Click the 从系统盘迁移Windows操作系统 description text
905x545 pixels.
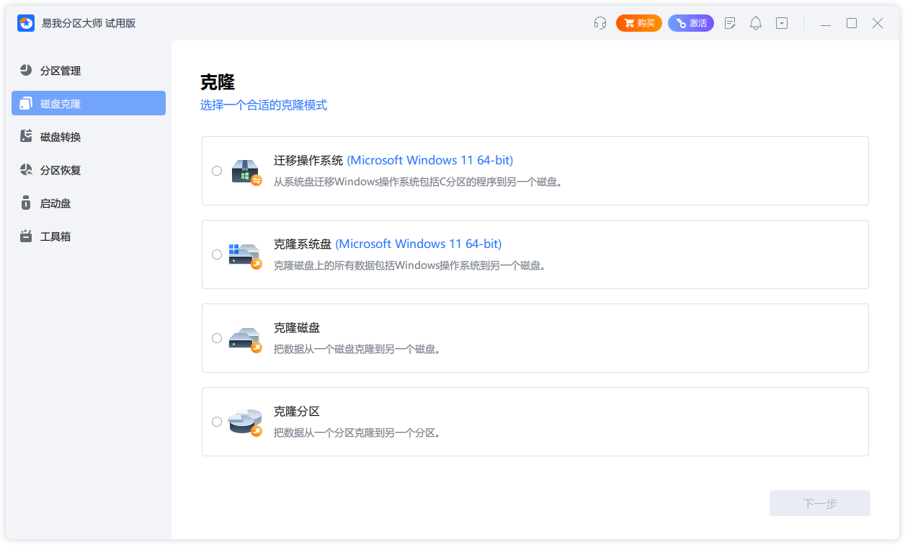tap(418, 182)
